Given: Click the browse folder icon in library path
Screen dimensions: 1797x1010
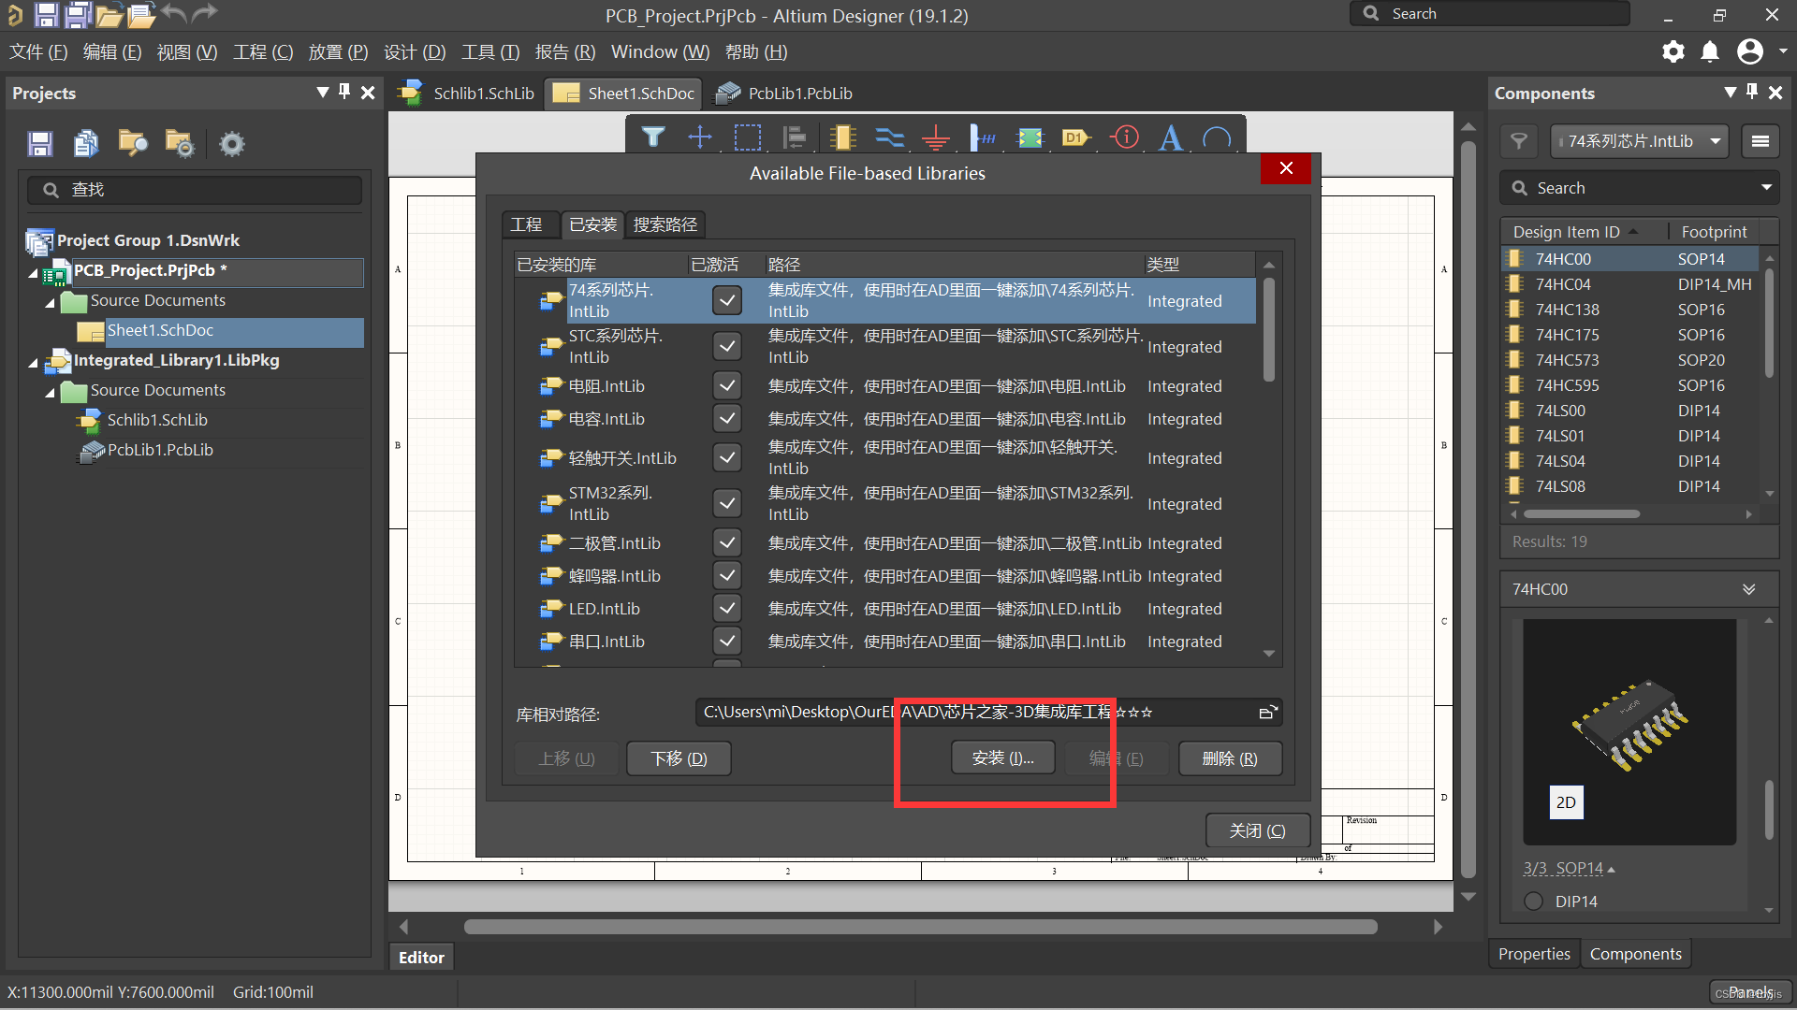Looking at the screenshot, I should pos(1267,713).
